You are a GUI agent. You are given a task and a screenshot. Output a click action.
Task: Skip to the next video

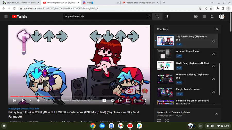31,100
